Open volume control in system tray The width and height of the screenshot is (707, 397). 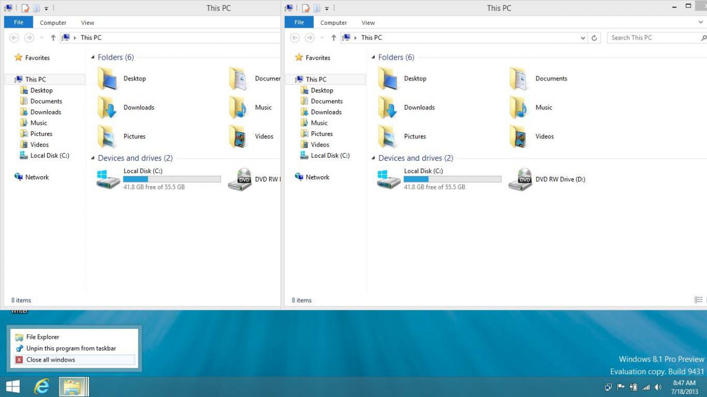658,387
